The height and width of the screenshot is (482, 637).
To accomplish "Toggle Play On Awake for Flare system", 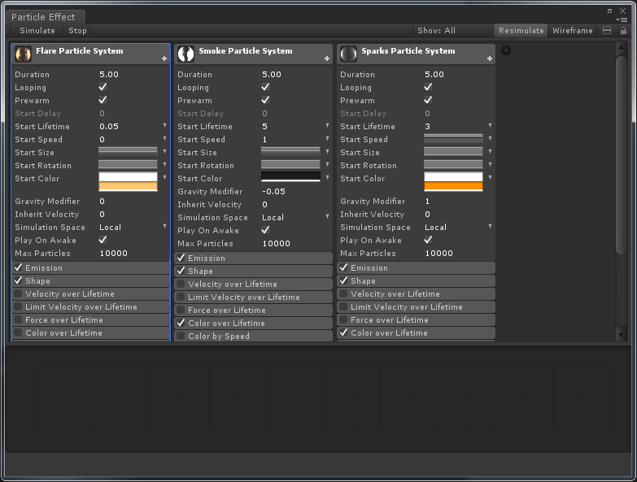I will pos(103,241).
